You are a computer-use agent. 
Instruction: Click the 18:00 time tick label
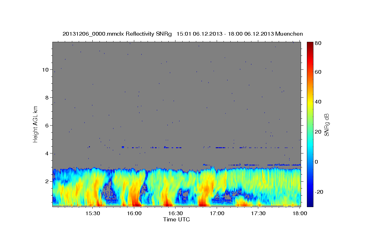pyautogui.click(x=300, y=214)
